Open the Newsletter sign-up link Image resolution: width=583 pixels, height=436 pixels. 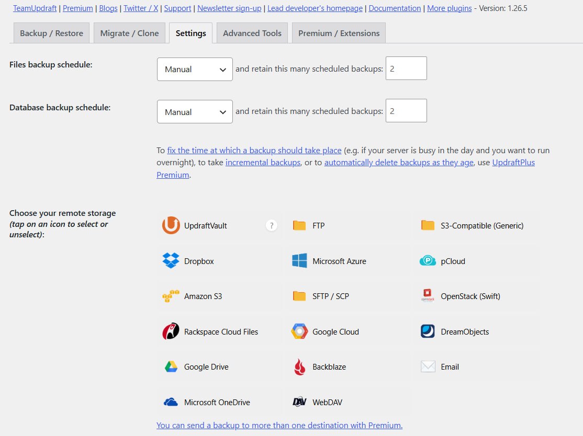229,8
